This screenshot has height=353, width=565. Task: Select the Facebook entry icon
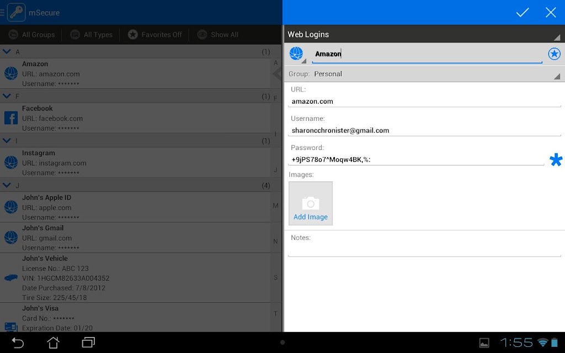11,118
